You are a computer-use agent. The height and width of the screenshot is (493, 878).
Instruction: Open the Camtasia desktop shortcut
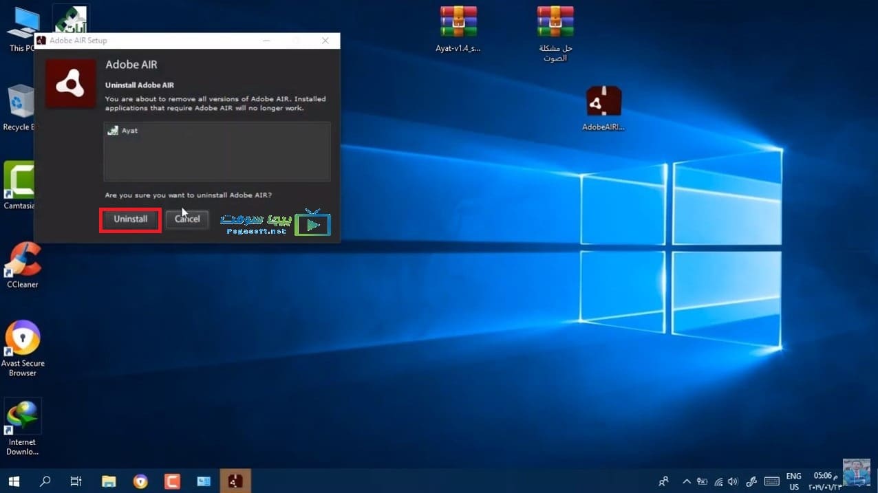point(19,186)
